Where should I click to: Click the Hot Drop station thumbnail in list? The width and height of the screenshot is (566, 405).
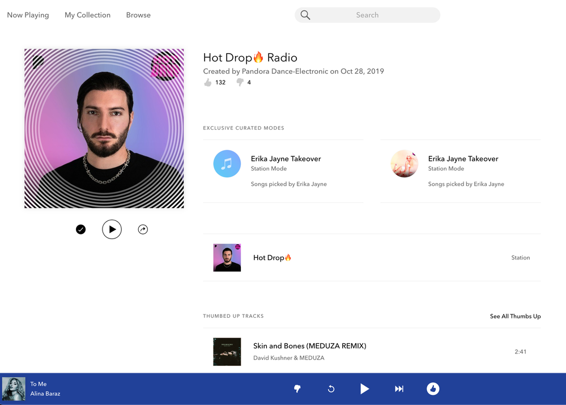(227, 258)
